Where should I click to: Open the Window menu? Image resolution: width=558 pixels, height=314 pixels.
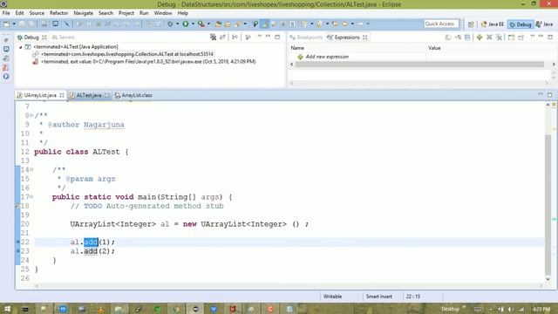pos(163,13)
